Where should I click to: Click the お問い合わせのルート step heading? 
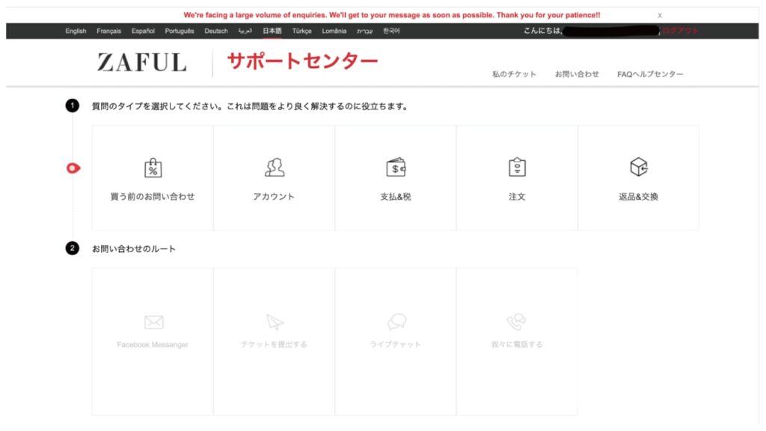(x=134, y=248)
